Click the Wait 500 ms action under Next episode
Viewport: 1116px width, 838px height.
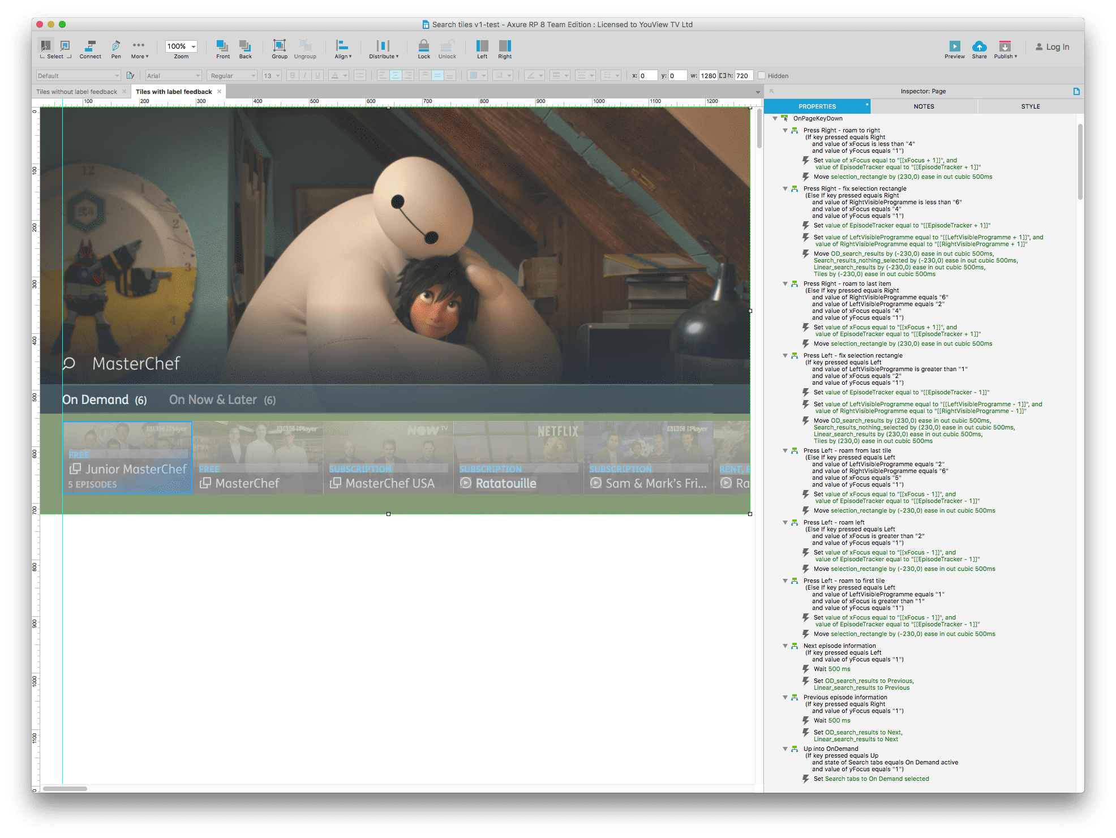point(832,669)
